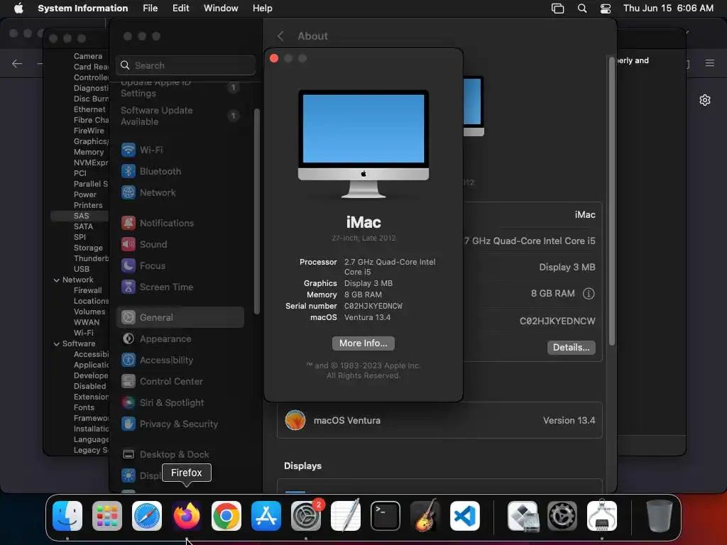Click the macOS Ventura version row
The image size is (727, 545).
439,421
